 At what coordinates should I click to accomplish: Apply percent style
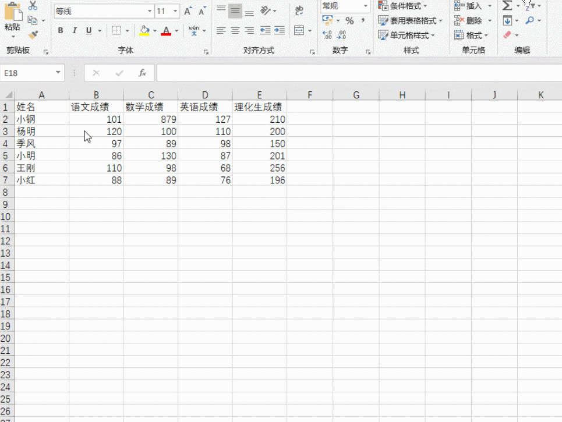349,21
